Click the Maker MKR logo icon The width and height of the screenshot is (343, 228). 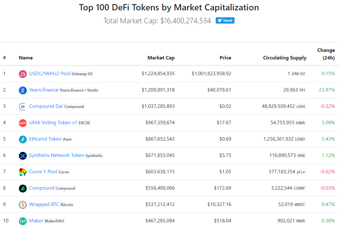tap(22, 221)
